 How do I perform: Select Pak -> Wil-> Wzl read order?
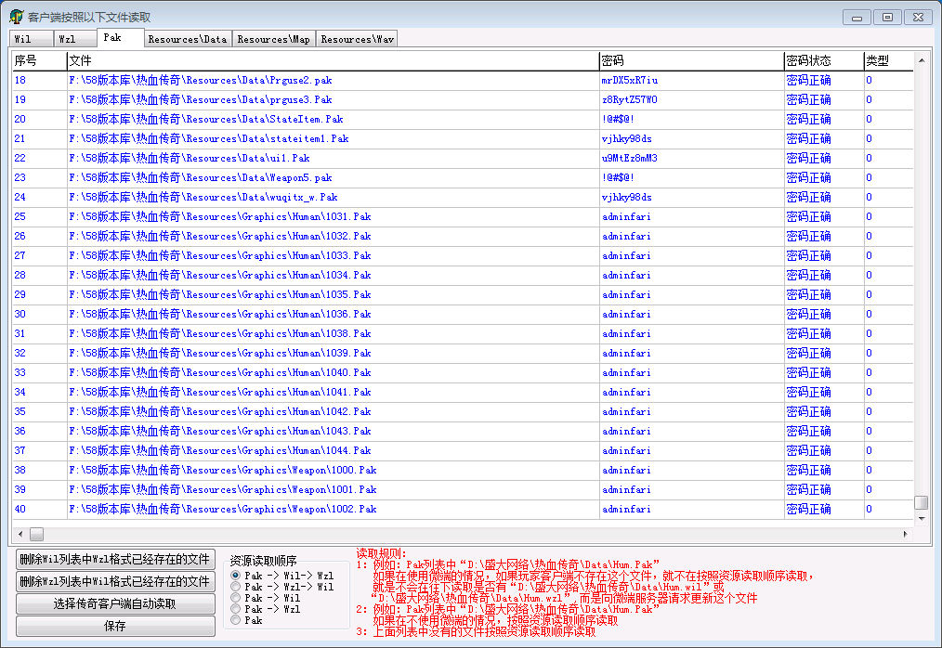pos(281,576)
